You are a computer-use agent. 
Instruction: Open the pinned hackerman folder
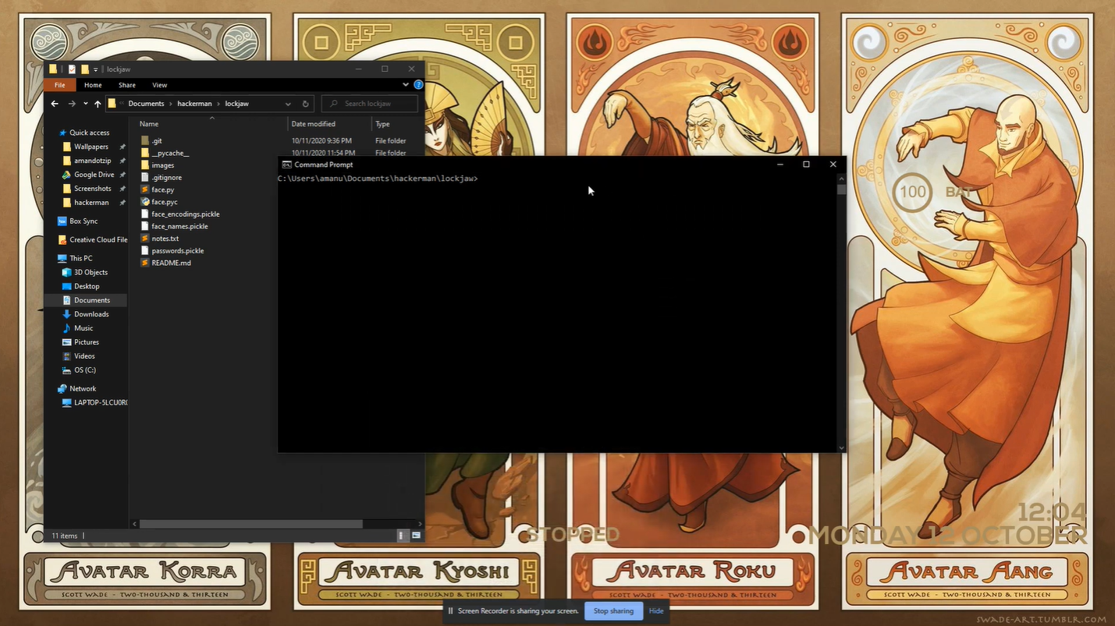(91, 203)
